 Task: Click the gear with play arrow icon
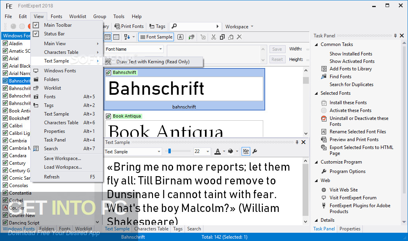pos(192,37)
